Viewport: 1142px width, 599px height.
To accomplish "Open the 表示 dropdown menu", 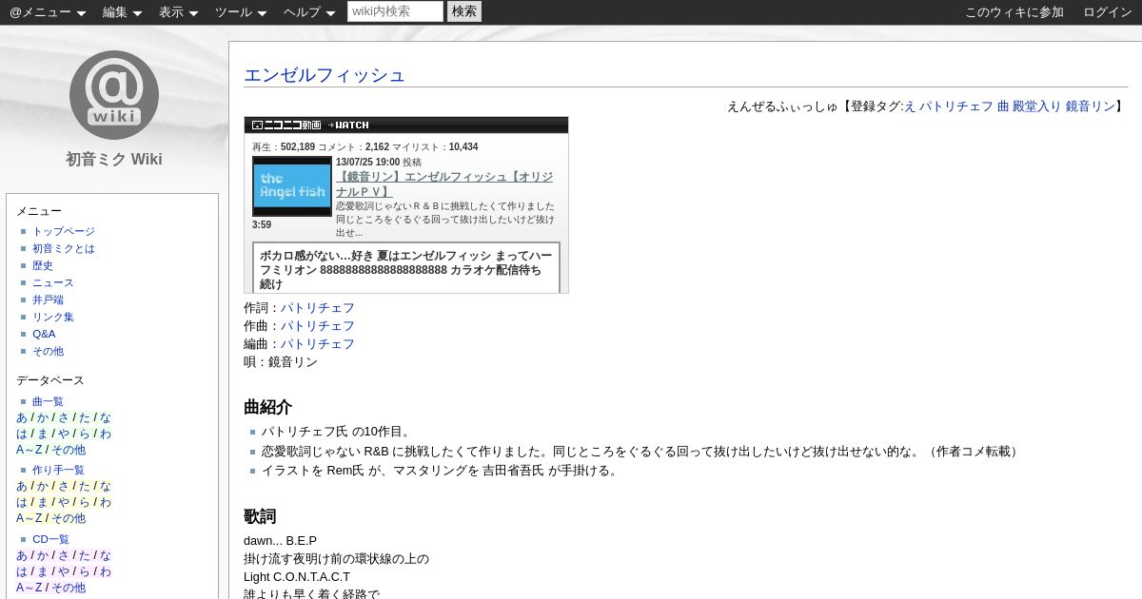I will (178, 12).
